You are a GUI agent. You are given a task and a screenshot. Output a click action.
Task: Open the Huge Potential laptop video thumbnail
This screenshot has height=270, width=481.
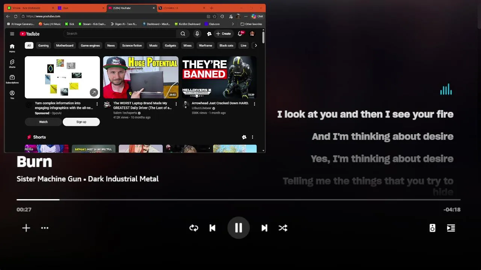pos(141,77)
